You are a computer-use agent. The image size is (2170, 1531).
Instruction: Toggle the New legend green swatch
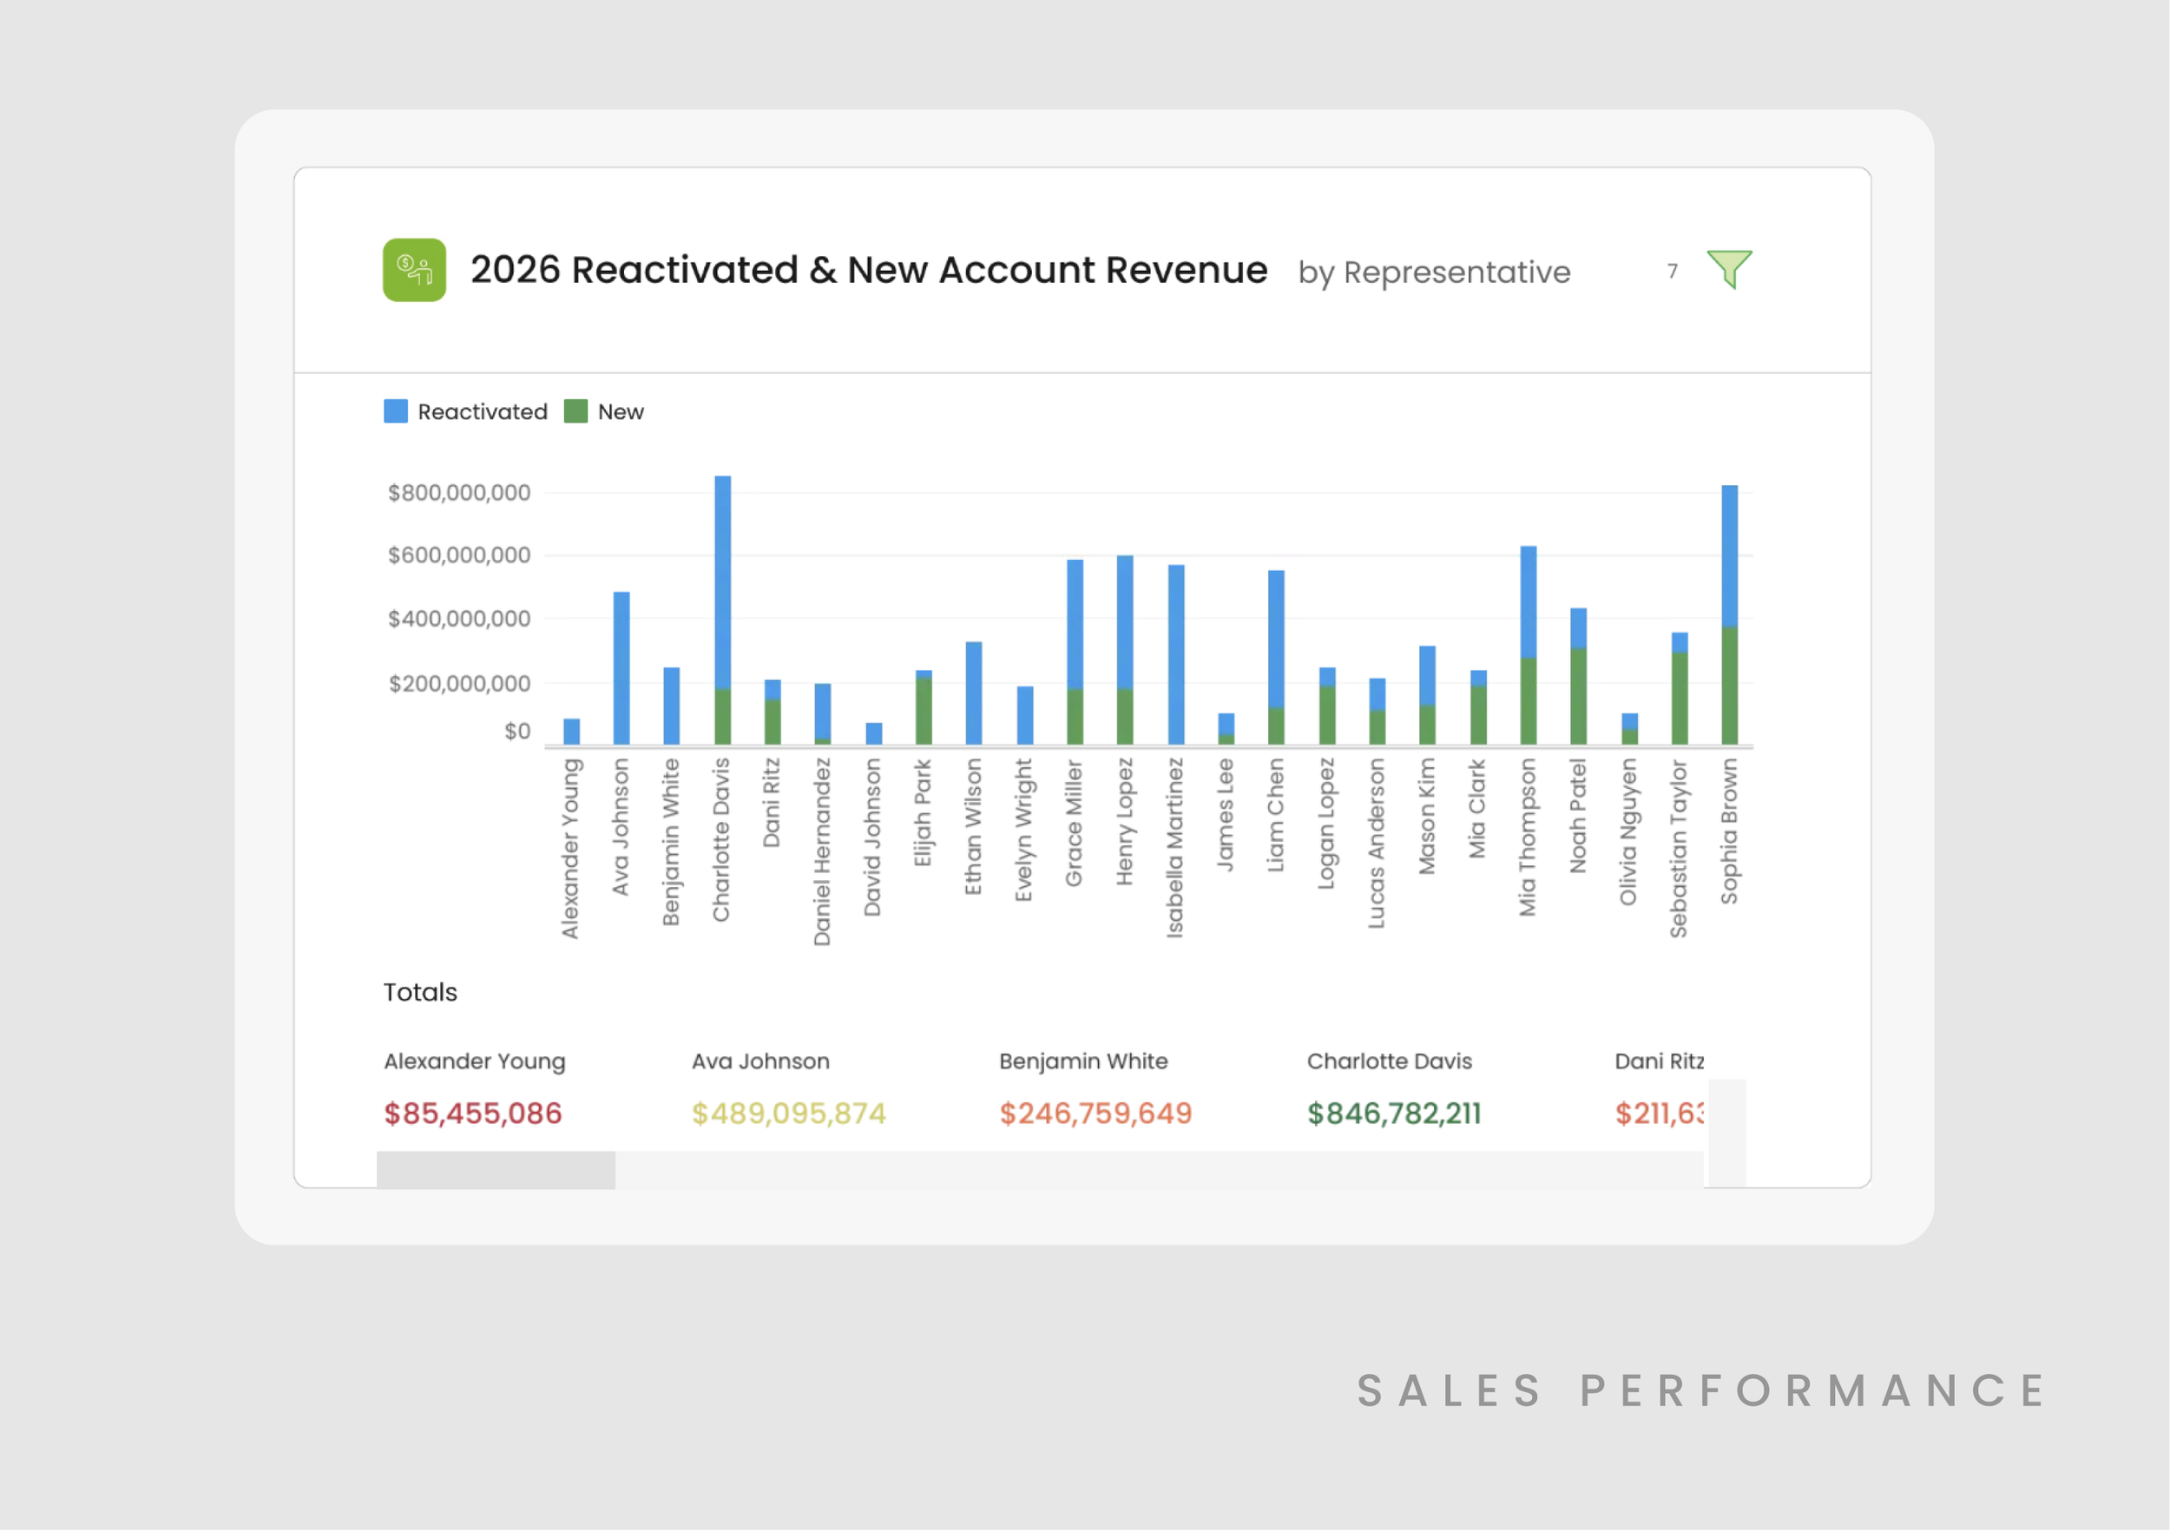click(575, 411)
